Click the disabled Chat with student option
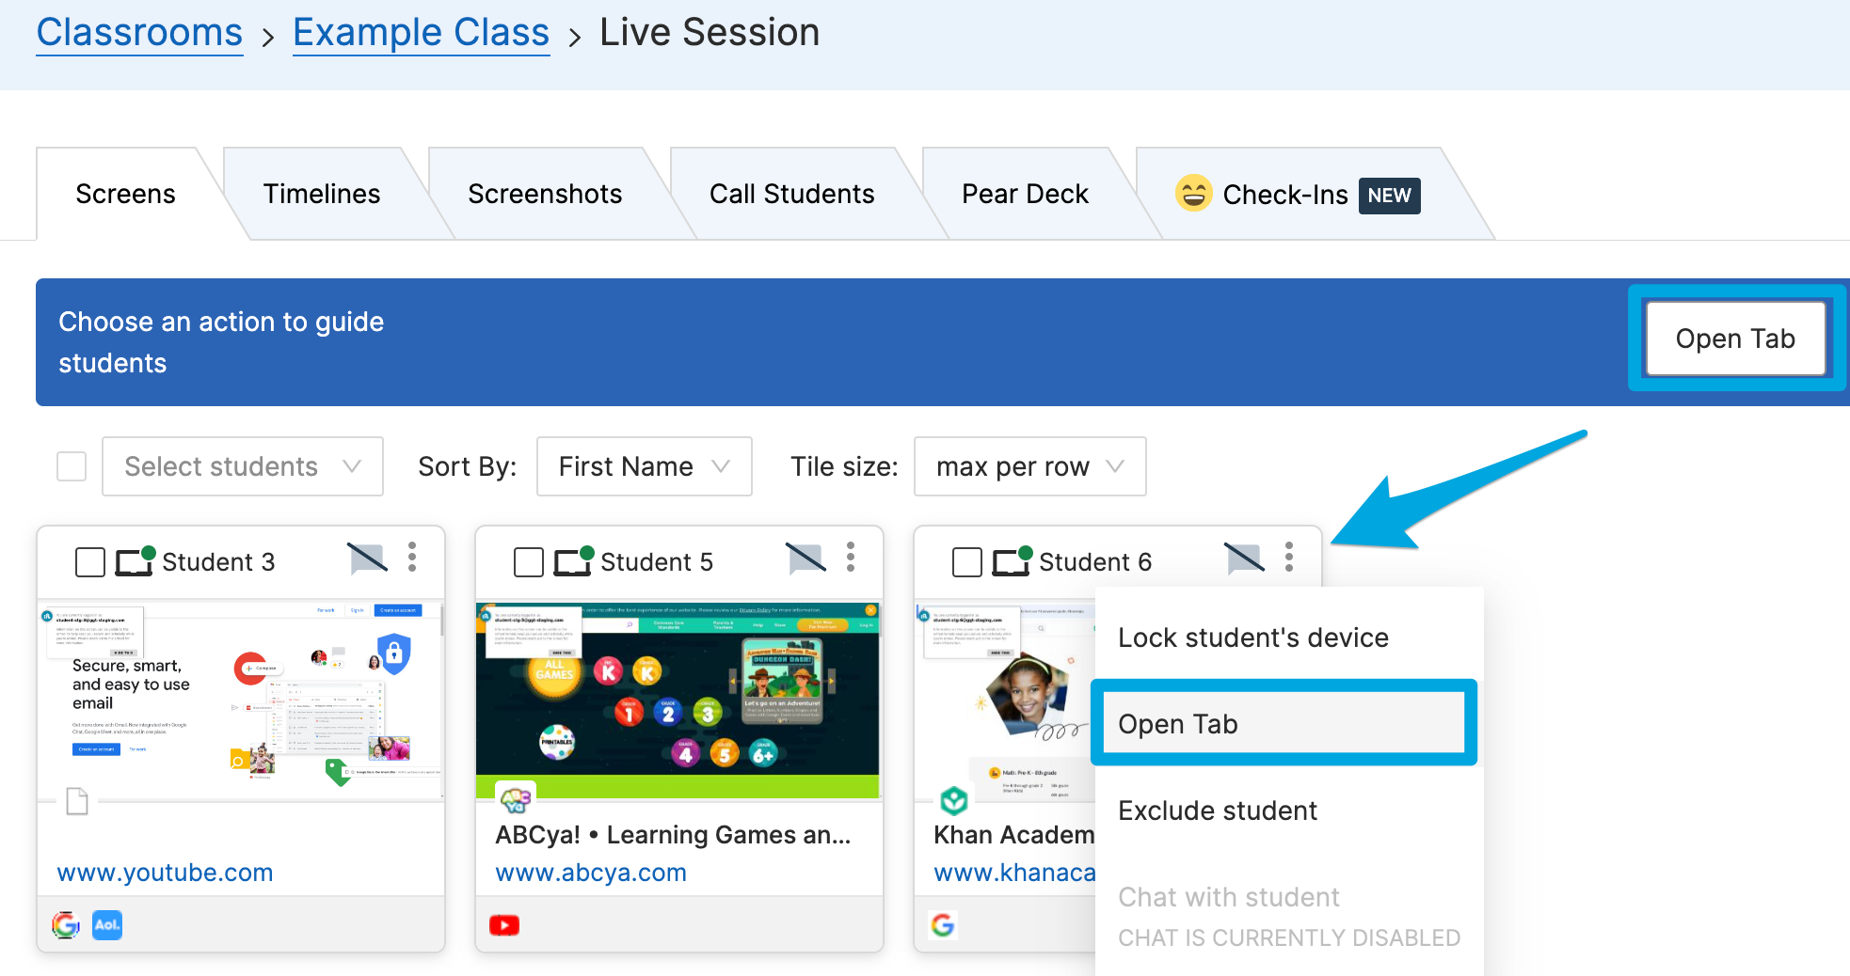1850x976 pixels. coord(1289,915)
